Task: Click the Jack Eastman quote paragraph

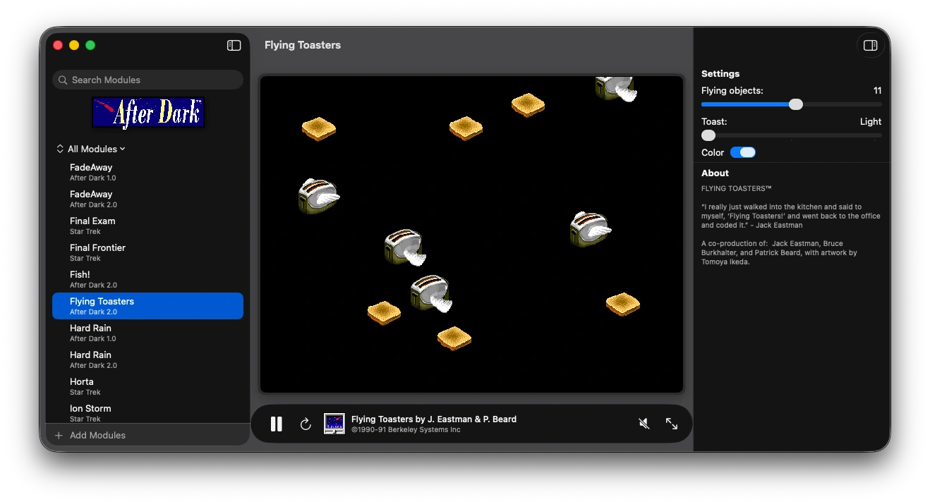Action: 791,216
